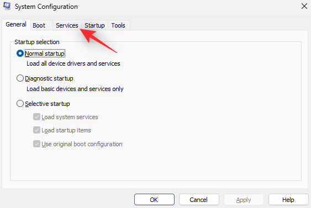Image resolution: width=311 pixels, height=208 pixels.
Task: Choose the Normal startup radio button
Action: coord(20,54)
